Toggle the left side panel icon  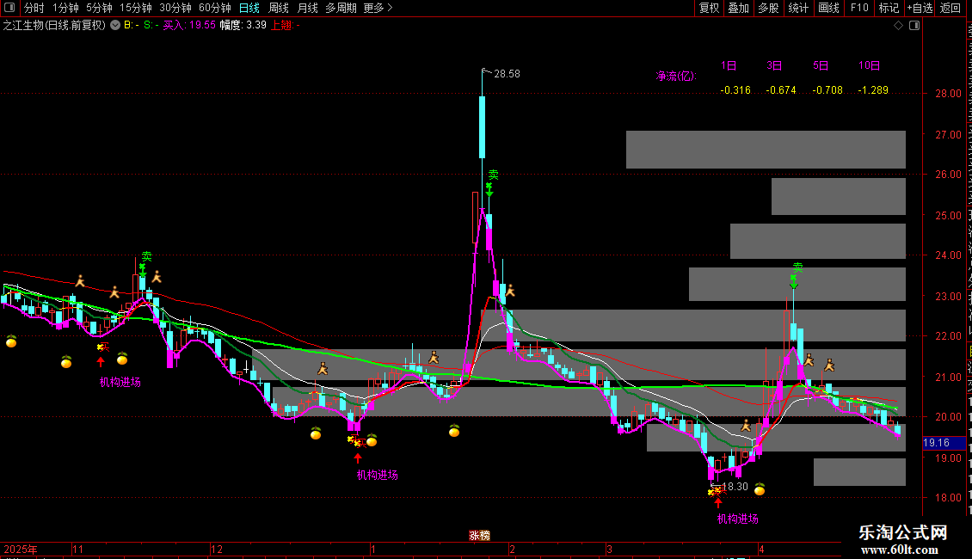click(9, 8)
